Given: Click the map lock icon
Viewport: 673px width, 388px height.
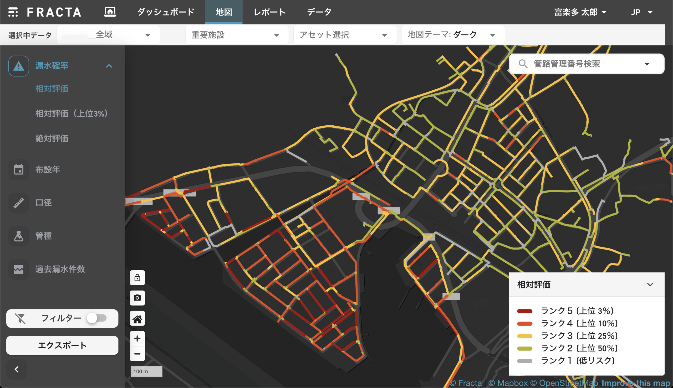Looking at the screenshot, I should click(x=137, y=278).
